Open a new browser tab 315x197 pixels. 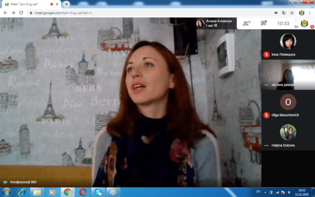click(66, 4)
